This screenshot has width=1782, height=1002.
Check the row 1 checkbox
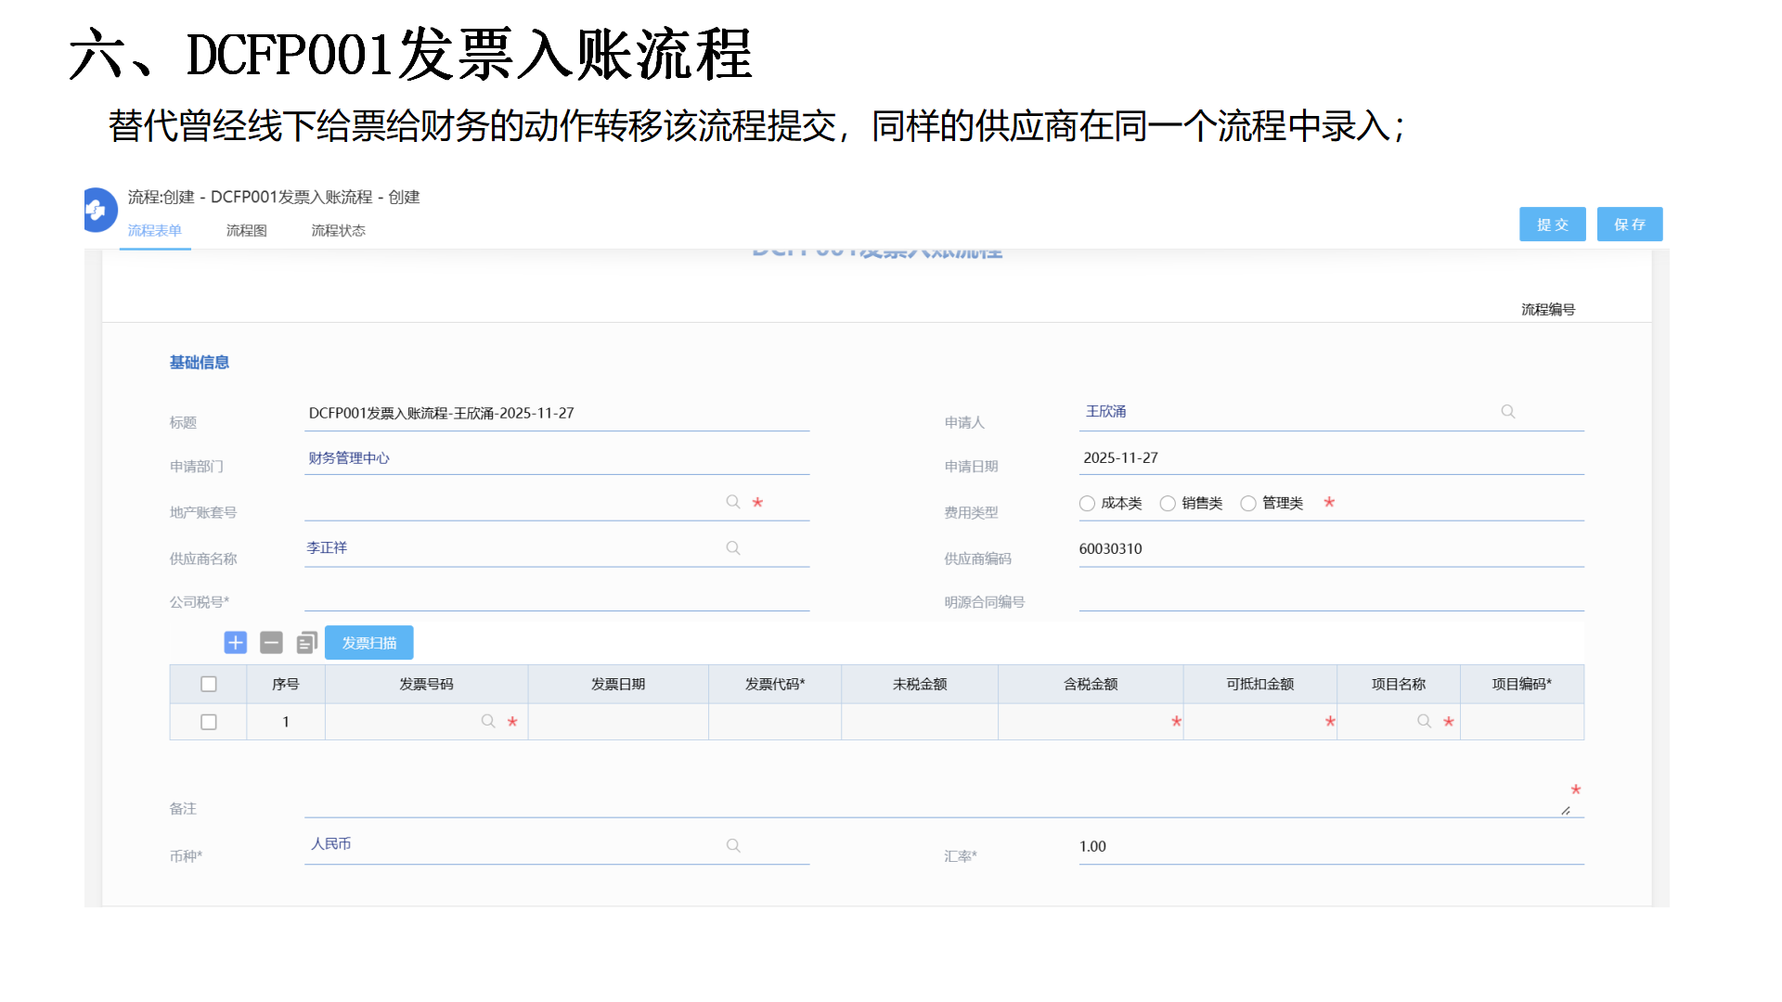pyautogui.click(x=209, y=722)
